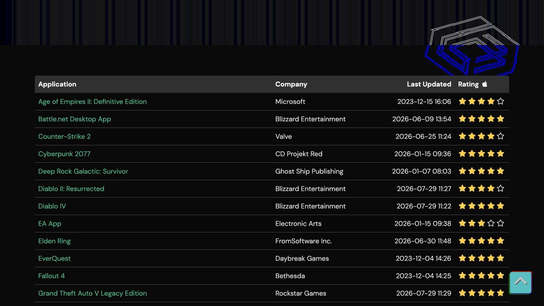Sort by the Rating column header
The width and height of the screenshot is (544, 306).
468,84
